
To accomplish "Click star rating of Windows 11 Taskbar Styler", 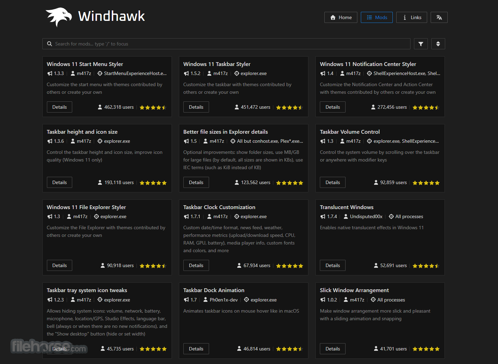I will click(x=290, y=107).
